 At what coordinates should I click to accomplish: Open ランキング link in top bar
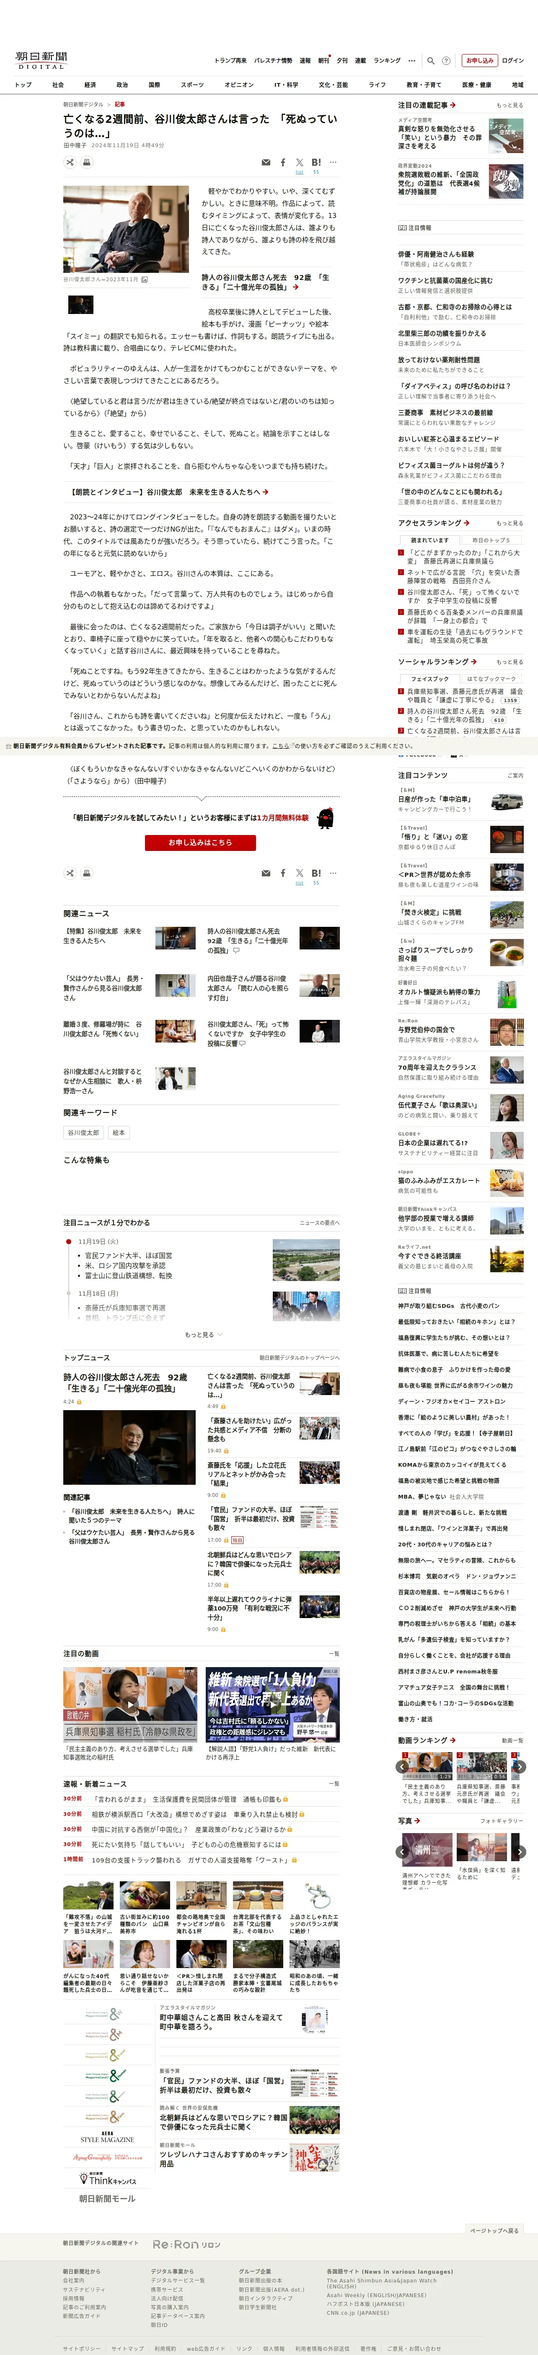(x=386, y=60)
